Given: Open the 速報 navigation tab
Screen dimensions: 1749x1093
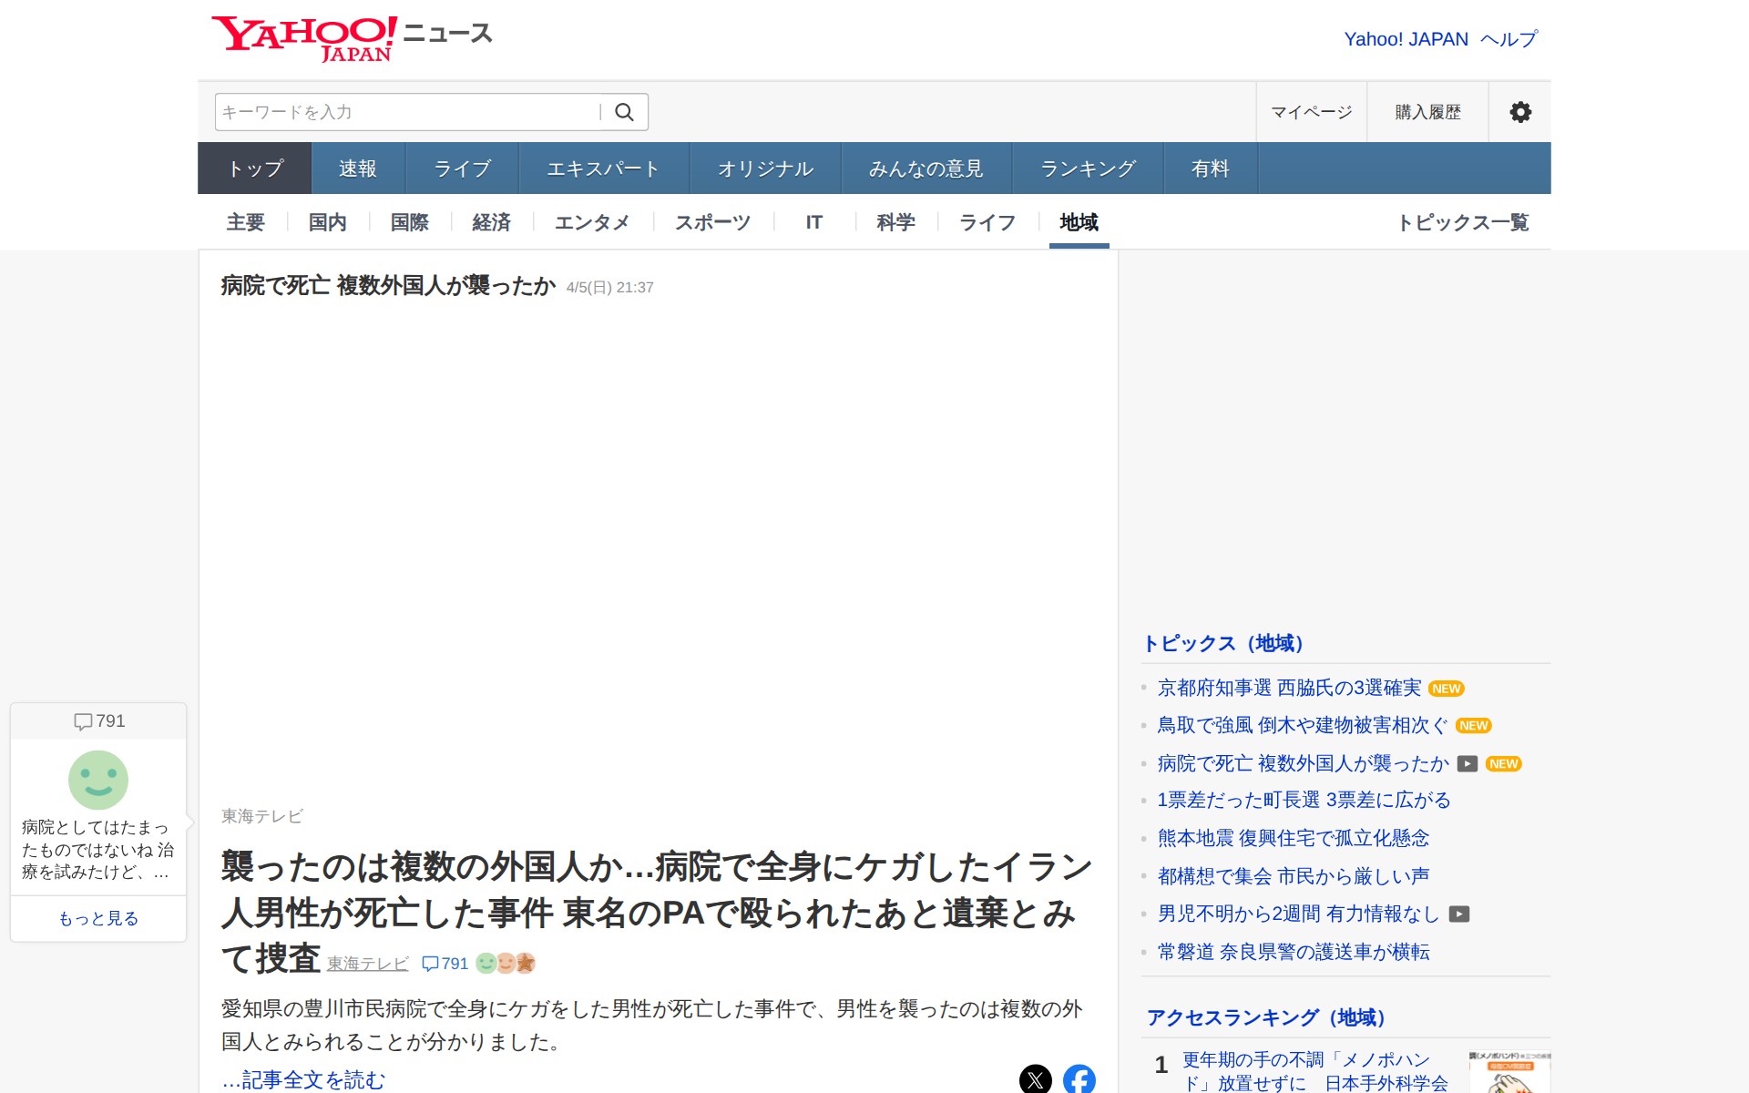Looking at the screenshot, I should point(357,169).
